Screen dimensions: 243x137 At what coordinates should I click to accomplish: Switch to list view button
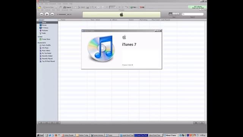pos(170,14)
